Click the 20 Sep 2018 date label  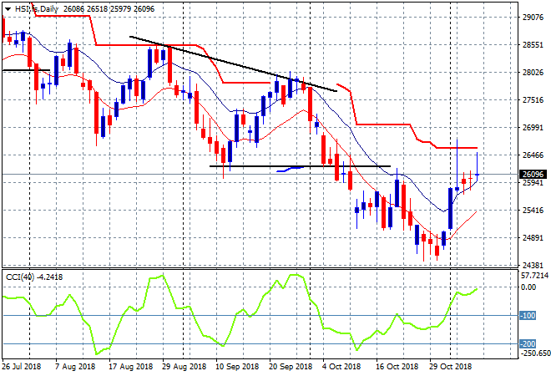coord(291,367)
